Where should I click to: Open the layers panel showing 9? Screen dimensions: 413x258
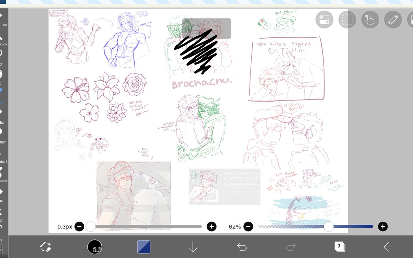pyautogui.click(x=340, y=246)
